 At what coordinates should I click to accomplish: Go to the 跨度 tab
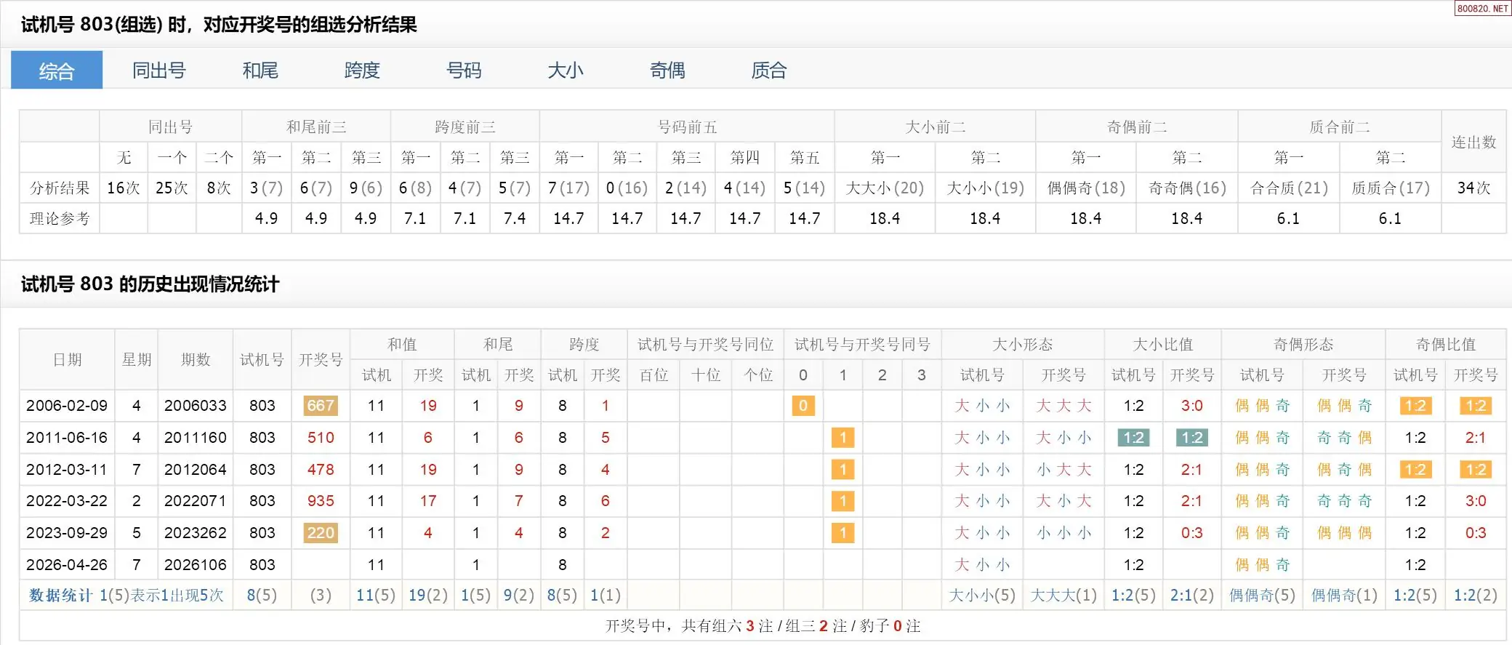(x=362, y=71)
